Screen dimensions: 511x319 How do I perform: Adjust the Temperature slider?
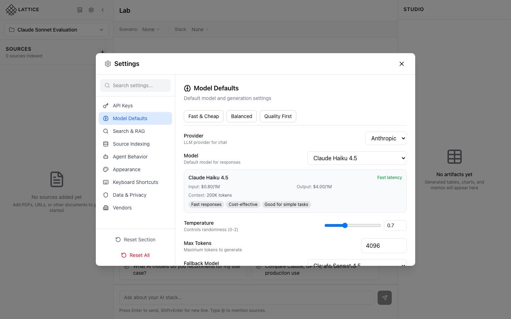[x=345, y=225]
